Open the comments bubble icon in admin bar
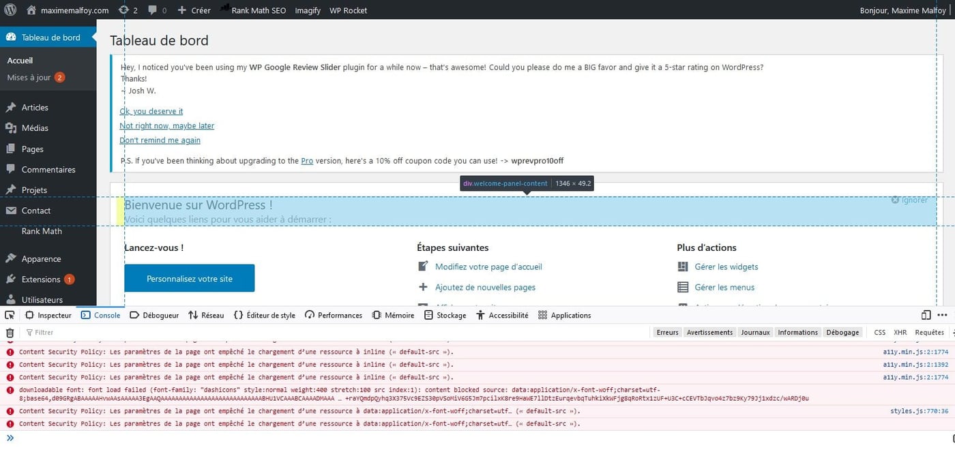The image size is (955, 456). (153, 10)
